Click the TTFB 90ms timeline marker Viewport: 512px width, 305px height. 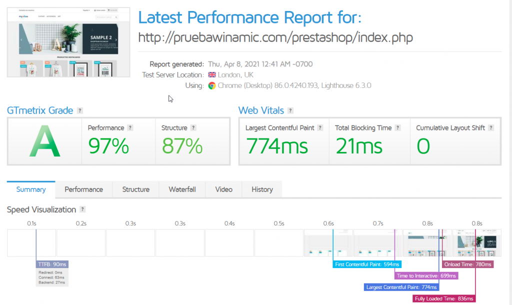point(52,264)
